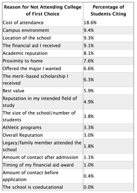The height and width of the screenshot is (193, 137).
Task: Select 'Amount of contact after admission' cell
Action: click(42, 157)
